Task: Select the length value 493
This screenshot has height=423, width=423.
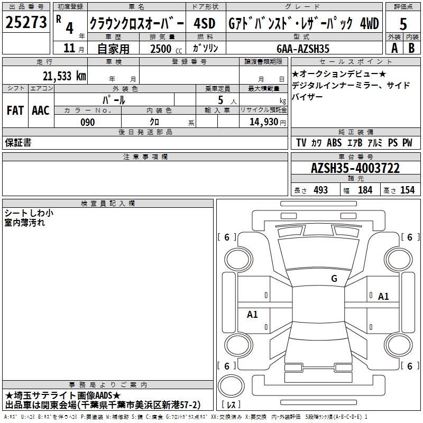Action: (321, 190)
